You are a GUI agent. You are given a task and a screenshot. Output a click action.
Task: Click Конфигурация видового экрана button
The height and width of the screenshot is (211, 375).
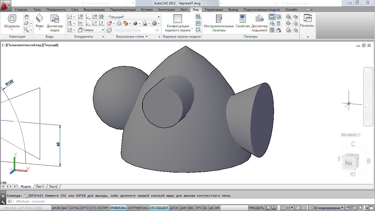click(178, 23)
